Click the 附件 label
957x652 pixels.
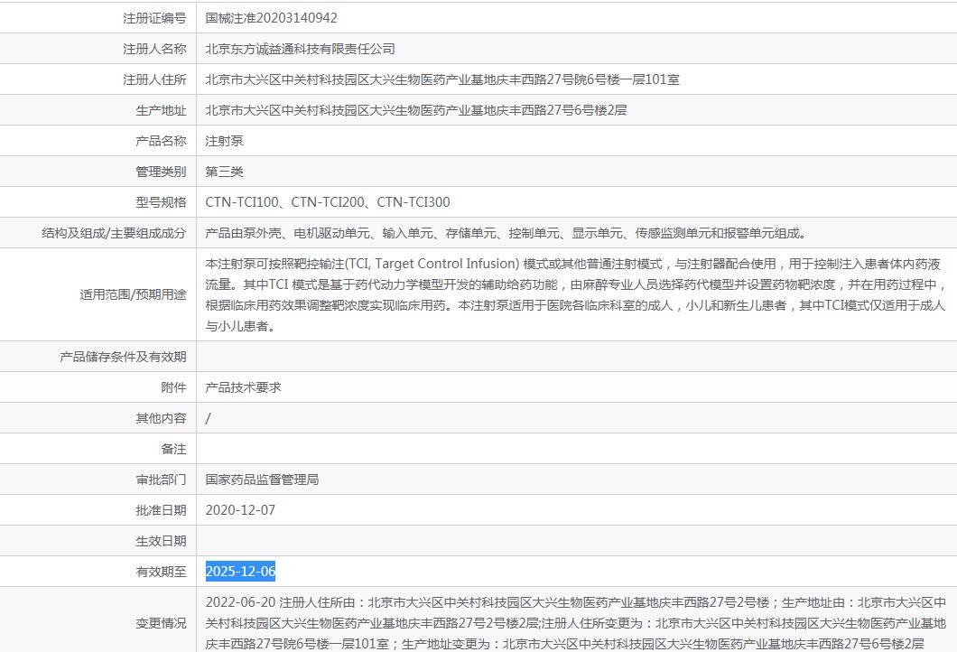point(174,387)
